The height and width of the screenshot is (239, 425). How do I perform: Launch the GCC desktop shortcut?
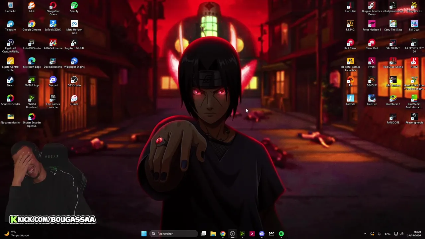(32, 7)
